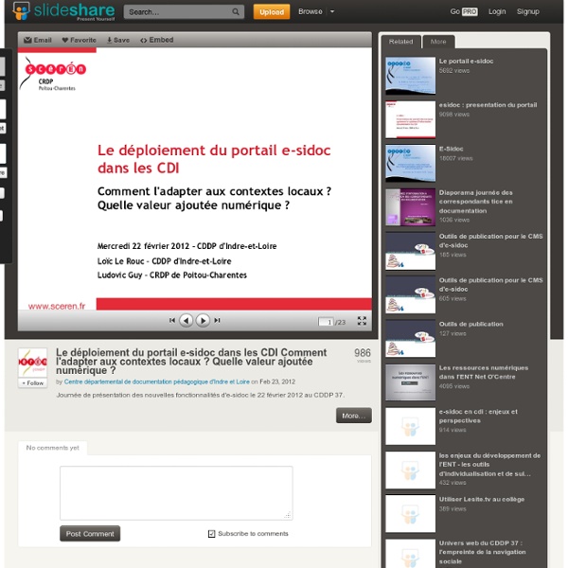The height and width of the screenshot is (568, 568).
Task: Click the search magnifier icon
Action: point(236,12)
